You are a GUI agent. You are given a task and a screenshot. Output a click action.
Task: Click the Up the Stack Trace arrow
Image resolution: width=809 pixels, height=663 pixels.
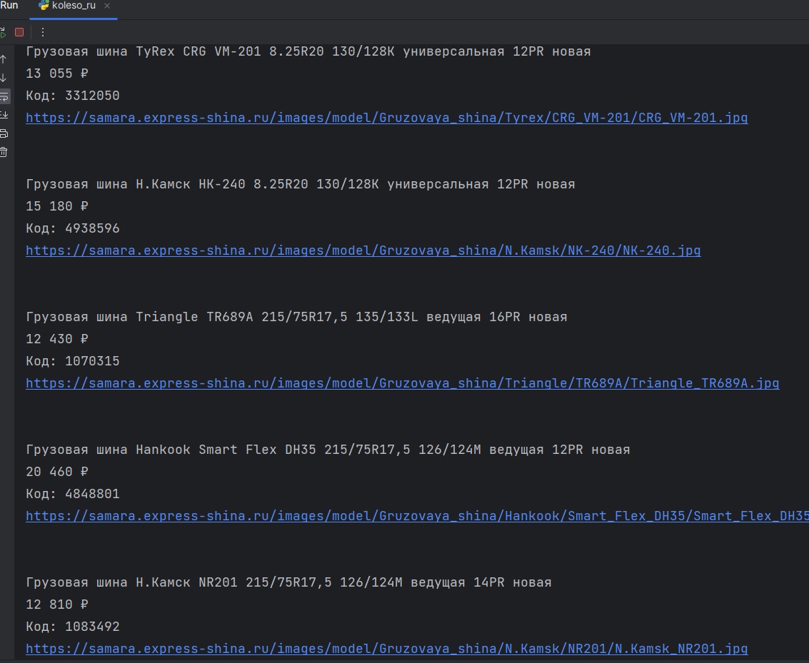tap(4, 59)
